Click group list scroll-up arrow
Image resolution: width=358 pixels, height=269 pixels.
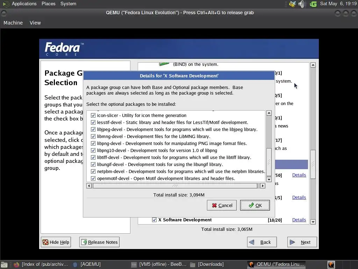click(313, 65)
